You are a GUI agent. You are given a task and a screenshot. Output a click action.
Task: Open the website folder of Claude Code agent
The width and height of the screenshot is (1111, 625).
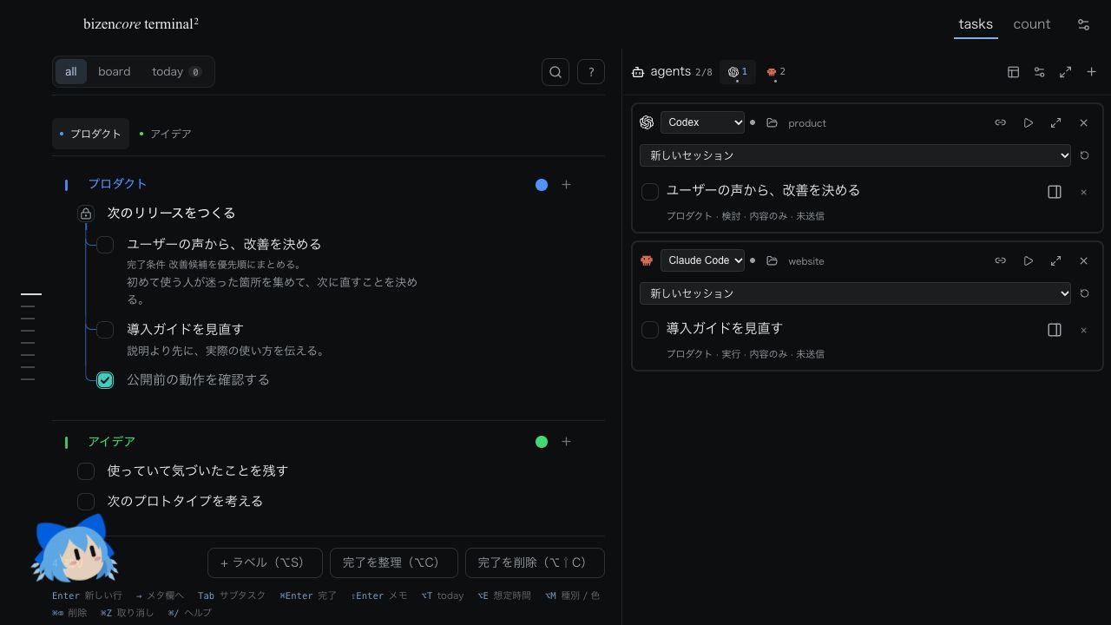796,261
